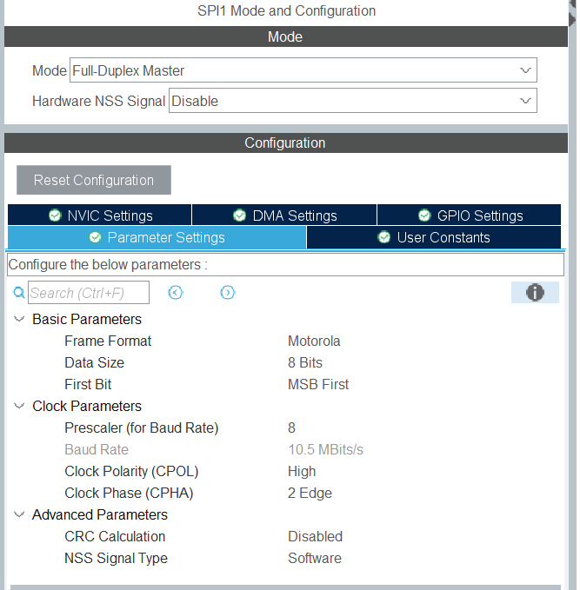Image resolution: width=580 pixels, height=590 pixels.
Task: Select the User Constants tab
Action: click(x=434, y=237)
